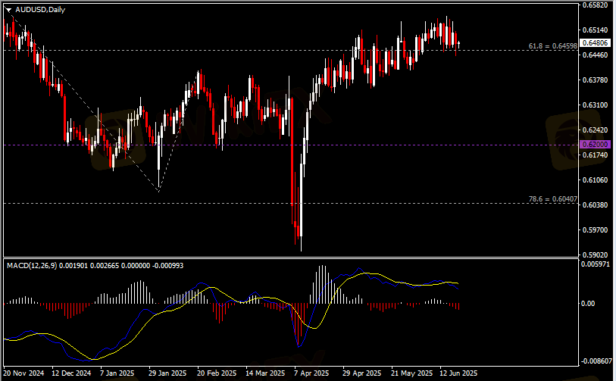Viewport: 616px width, 381px height.
Task: Click the 12 Jun 2025 date label
Action: click(x=458, y=373)
